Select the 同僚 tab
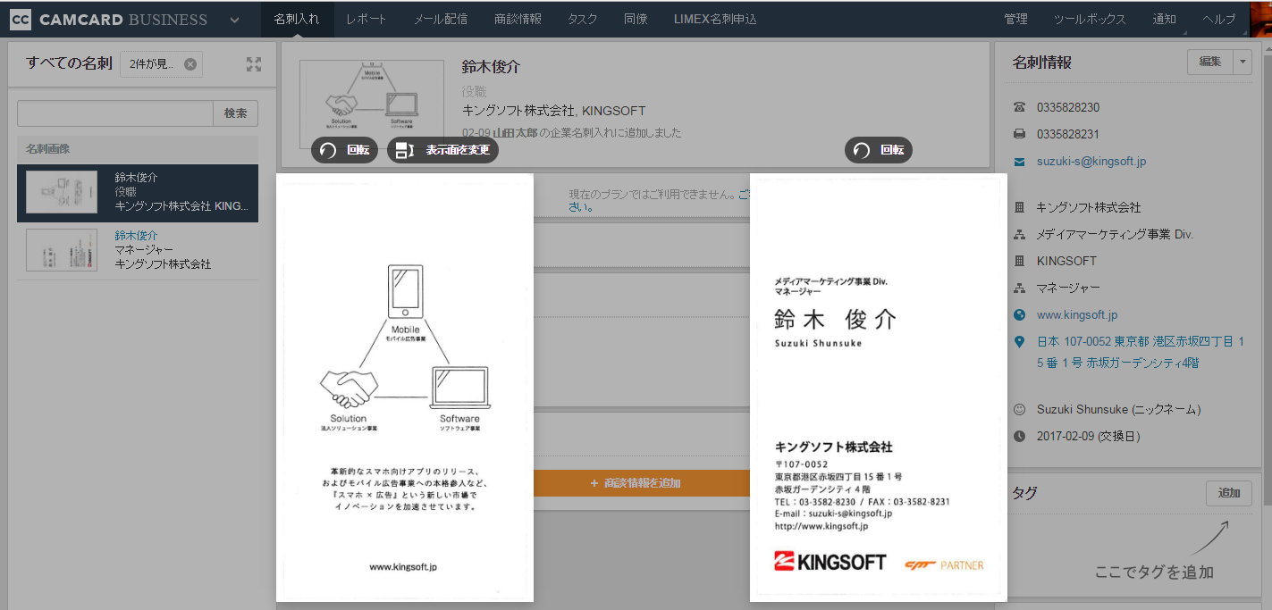This screenshot has width=1272, height=610. click(x=636, y=19)
